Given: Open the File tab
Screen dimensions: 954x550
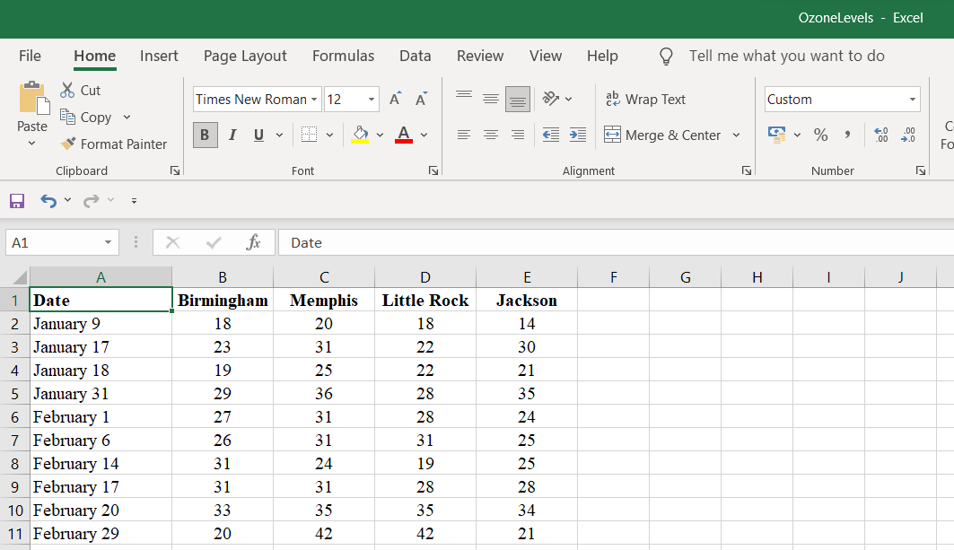Looking at the screenshot, I should [30, 56].
